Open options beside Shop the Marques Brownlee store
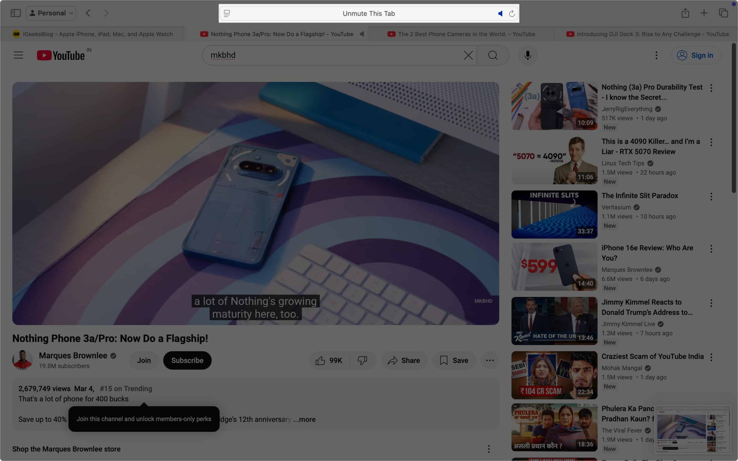Screen dimensions: 738x461 coord(489,449)
